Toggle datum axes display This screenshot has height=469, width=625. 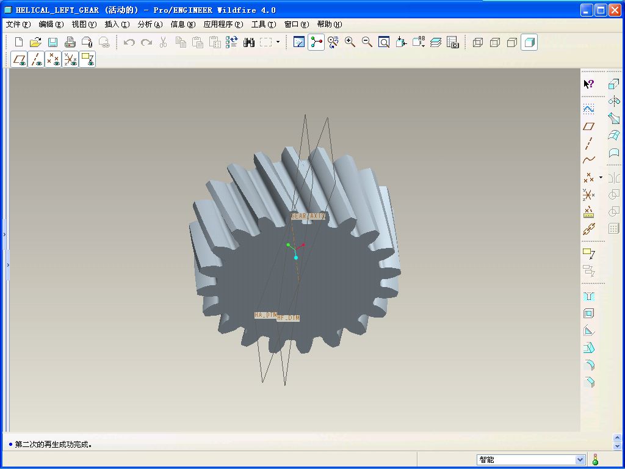(x=36, y=59)
